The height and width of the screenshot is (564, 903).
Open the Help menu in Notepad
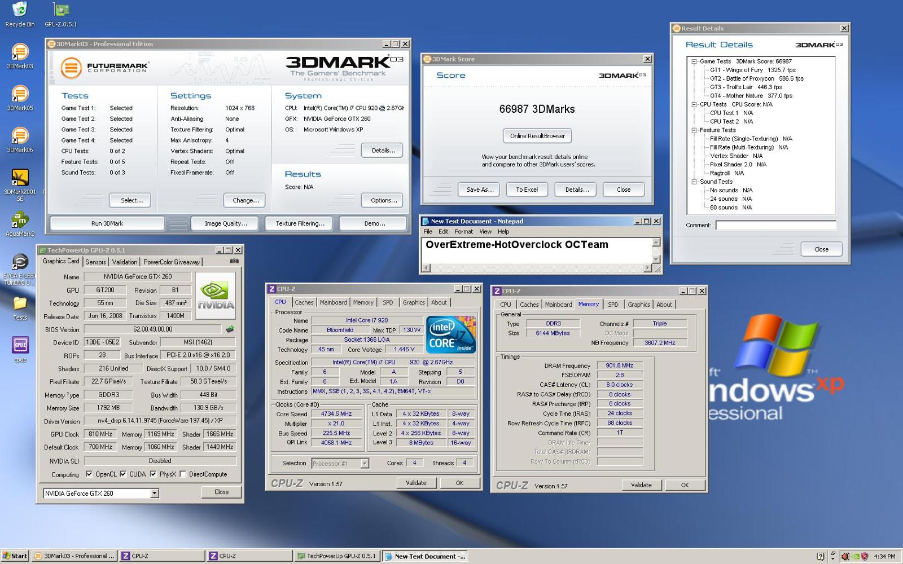click(x=503, y=232)
